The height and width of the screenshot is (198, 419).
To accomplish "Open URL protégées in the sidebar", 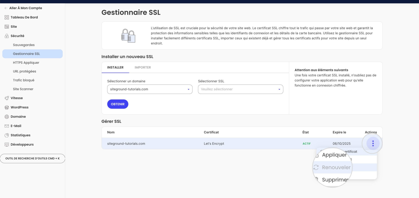I will pyautogui.click(x=24, y=71).
